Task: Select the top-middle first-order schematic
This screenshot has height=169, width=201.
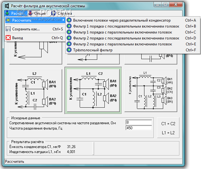Action: (x=93, y=59)
